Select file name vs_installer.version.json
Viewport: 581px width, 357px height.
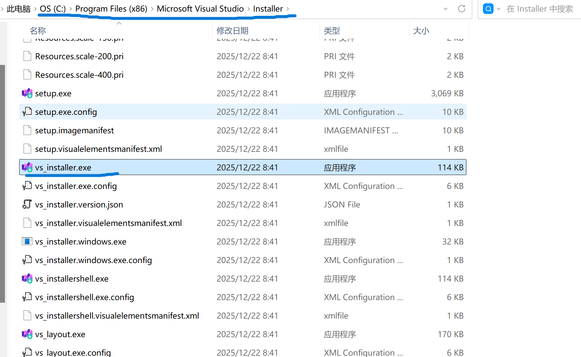79,205
